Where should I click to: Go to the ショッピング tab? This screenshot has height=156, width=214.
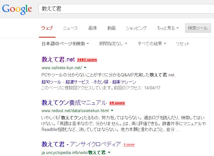136,28
